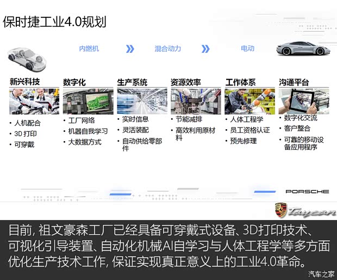This screenshot has width=337, height=280.
Task: Click the 大数据方式 bullet item
Action: coord(83,142)
